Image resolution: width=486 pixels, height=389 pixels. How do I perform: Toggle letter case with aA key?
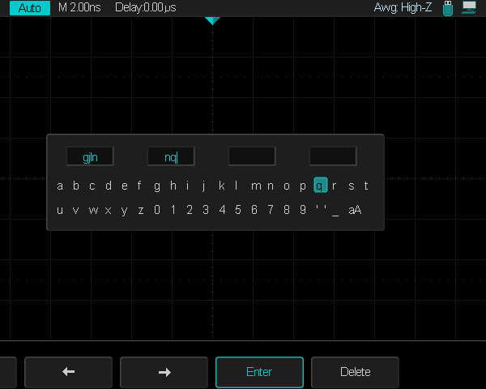pyautogui.click(x=355, y=210)
